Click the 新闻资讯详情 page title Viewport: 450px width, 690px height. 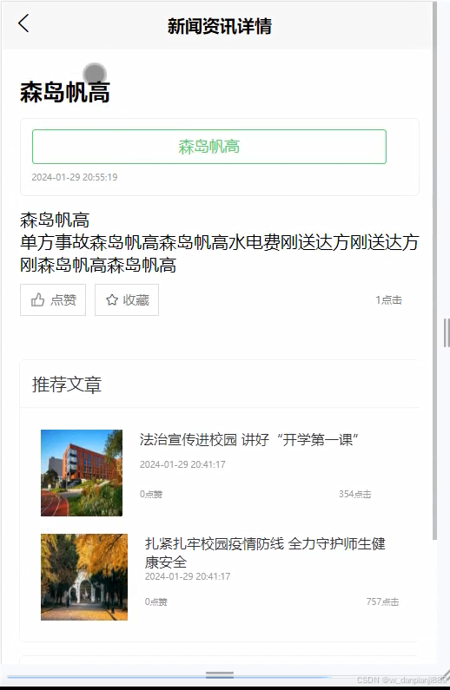pos(219,26)
